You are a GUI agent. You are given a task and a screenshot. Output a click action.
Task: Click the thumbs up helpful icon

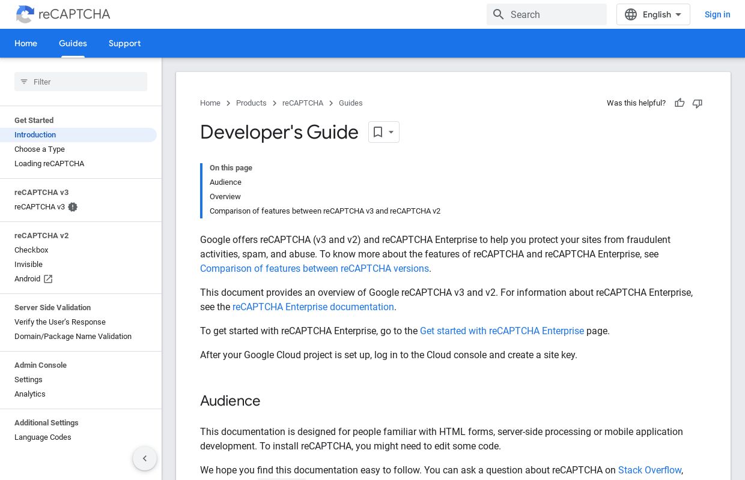pos(680,103)
